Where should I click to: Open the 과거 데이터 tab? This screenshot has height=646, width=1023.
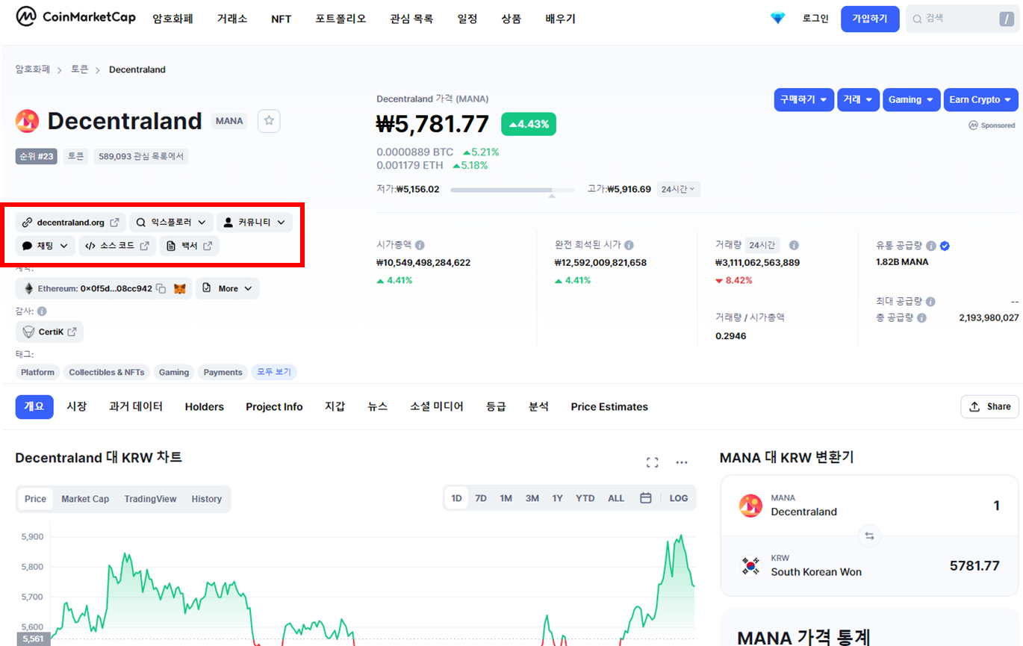pos(136,406)
